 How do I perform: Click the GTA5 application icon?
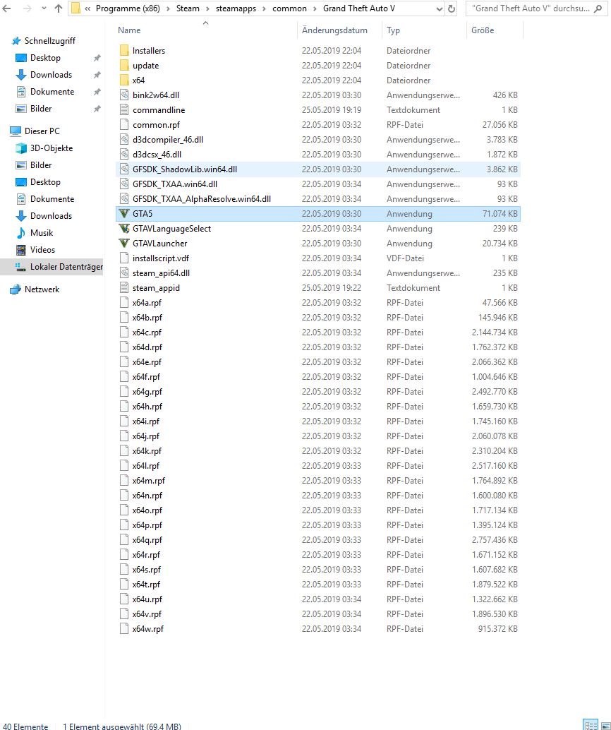click(x=123, y=214)
